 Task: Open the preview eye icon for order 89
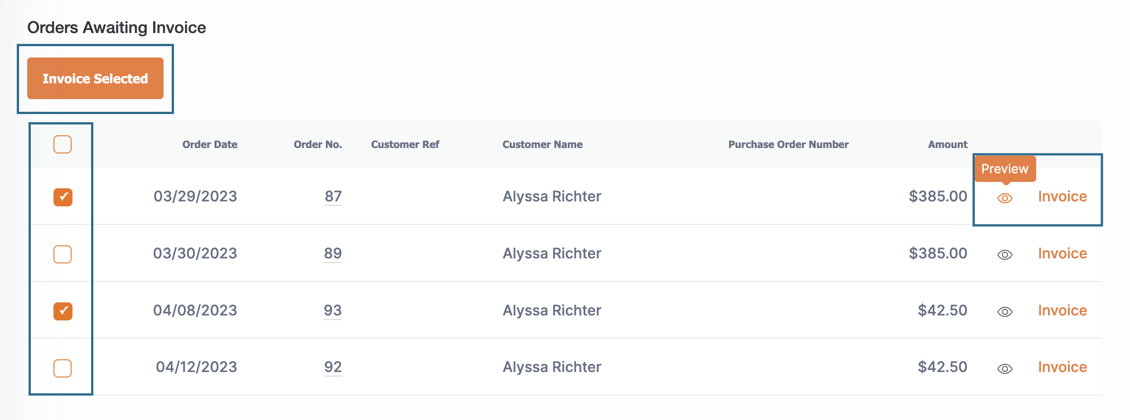[x=1004, y=255]
